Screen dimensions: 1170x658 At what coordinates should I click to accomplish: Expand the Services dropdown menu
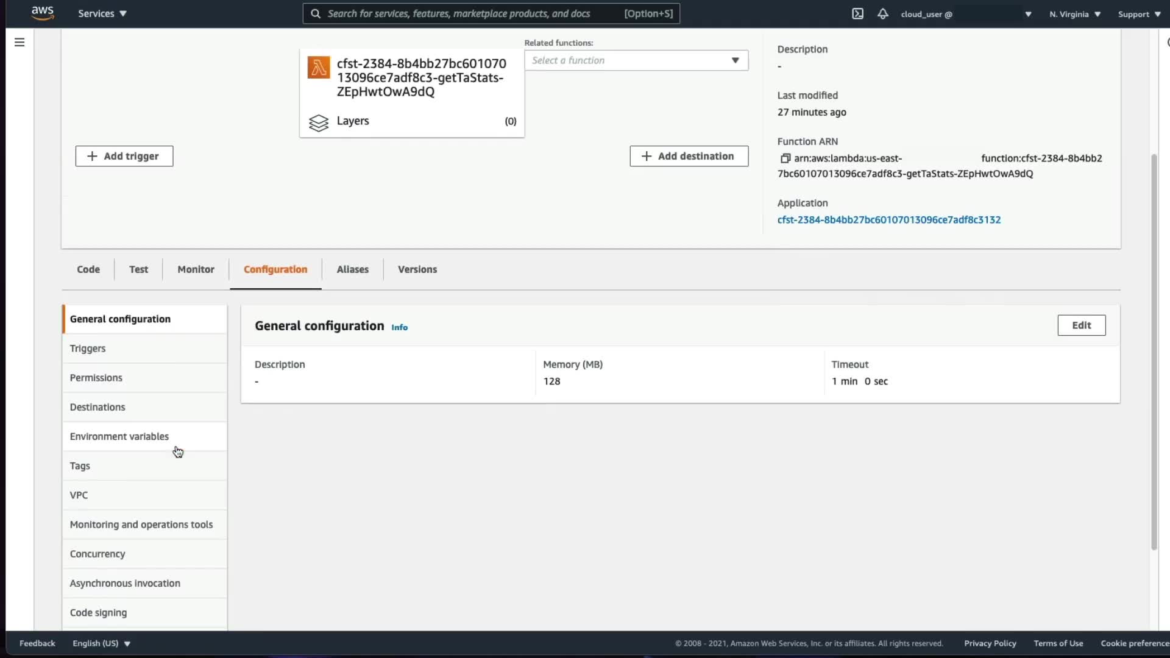tap(102, 13)
